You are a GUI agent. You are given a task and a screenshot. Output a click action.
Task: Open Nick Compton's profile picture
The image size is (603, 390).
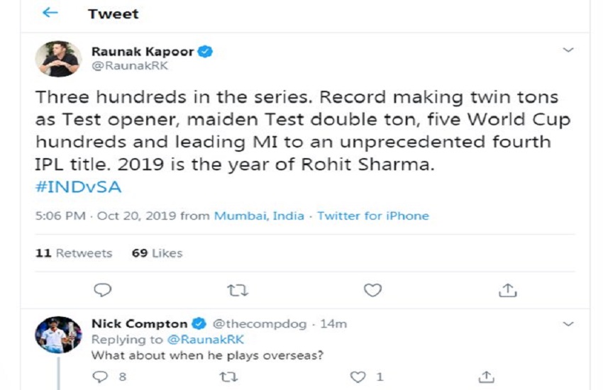tap(59, 335)
